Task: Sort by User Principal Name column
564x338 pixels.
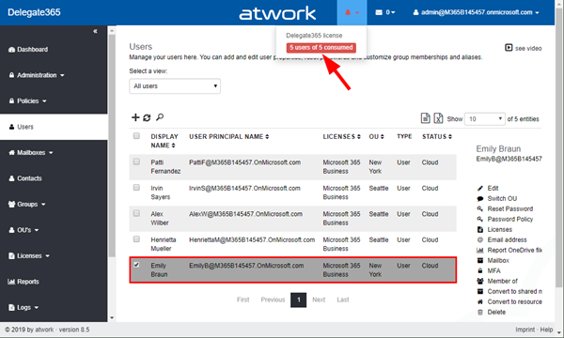Action: (x=229, y=136)
